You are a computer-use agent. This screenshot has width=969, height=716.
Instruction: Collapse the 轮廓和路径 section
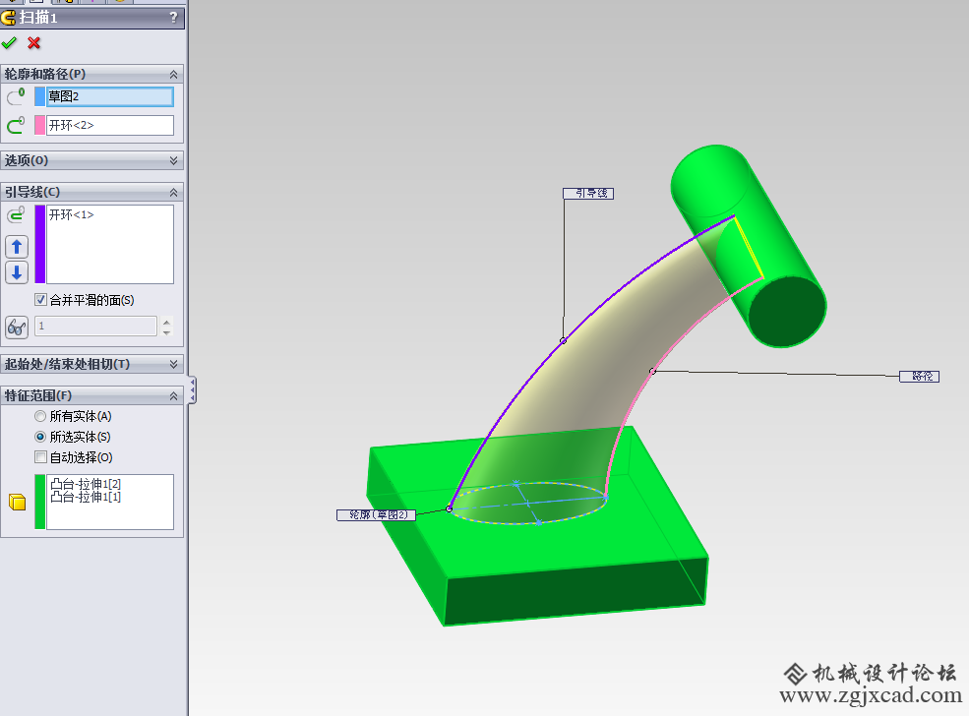[x=174, y=74]
